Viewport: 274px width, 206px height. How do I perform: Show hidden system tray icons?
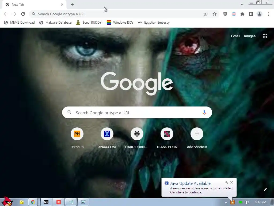coord(226,202)
